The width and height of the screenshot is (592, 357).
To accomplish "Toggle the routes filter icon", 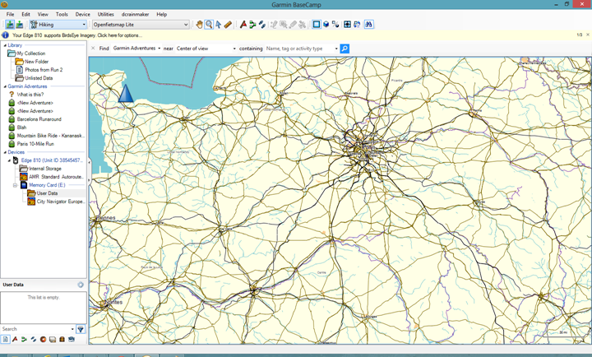I will [24, 339].
